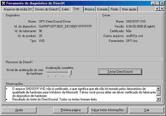Click the hardware sound acceleration slider thumb
The image size is (166, 116).
pyautogui.click(x=70, y=73)
